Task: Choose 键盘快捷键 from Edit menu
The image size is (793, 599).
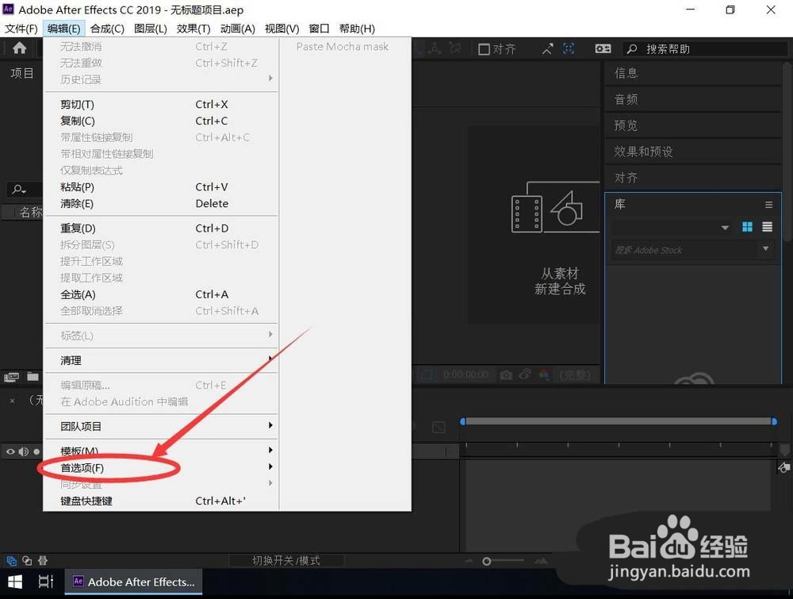Action: 161,501
